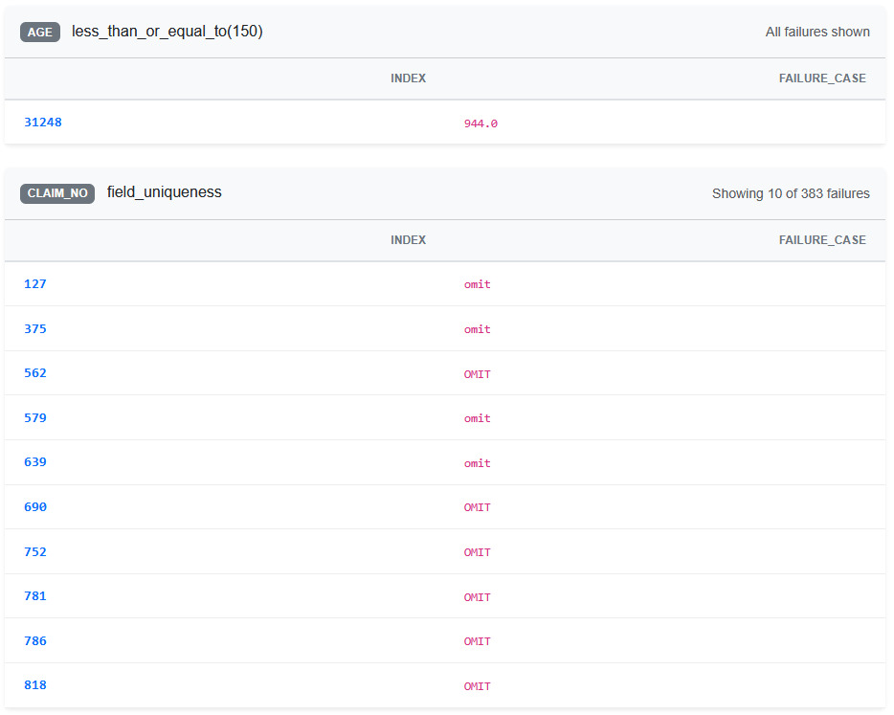The height and width of the screenshot is (715, 894).
Task: Click the 944.0 failure case value
Action: (x=481, y=123)
